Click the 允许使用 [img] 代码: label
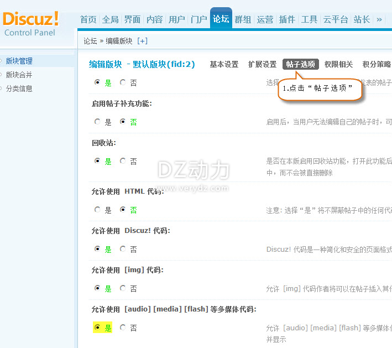 (128, 270)
